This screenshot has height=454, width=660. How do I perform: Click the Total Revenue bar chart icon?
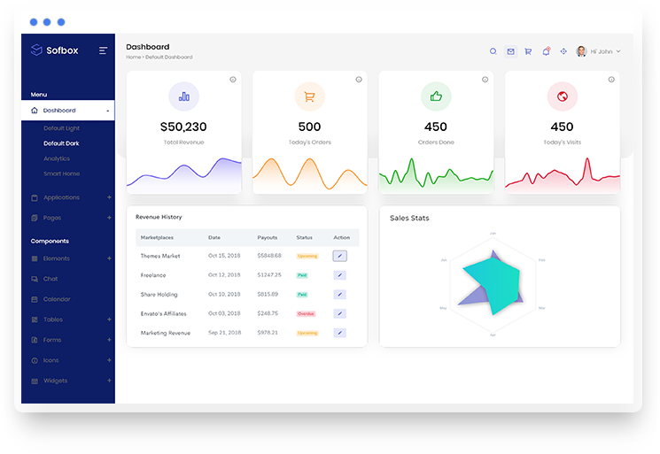point(183,96)
